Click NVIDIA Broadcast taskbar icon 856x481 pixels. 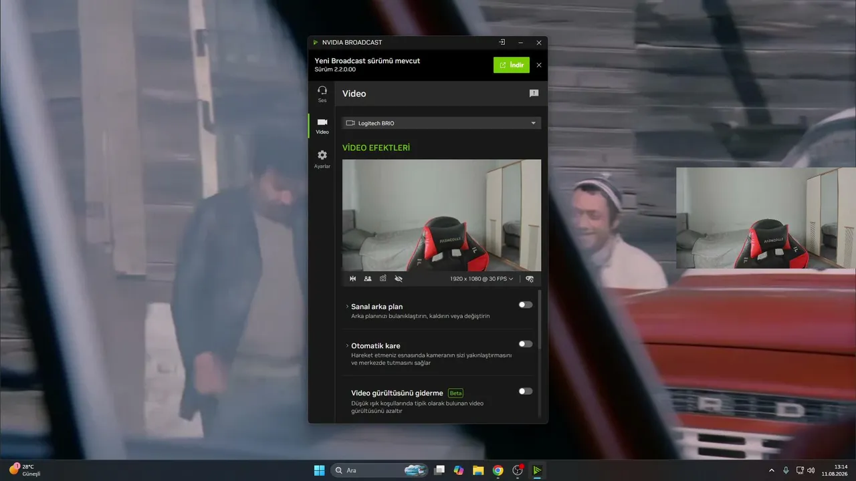(x=536, y=470)
